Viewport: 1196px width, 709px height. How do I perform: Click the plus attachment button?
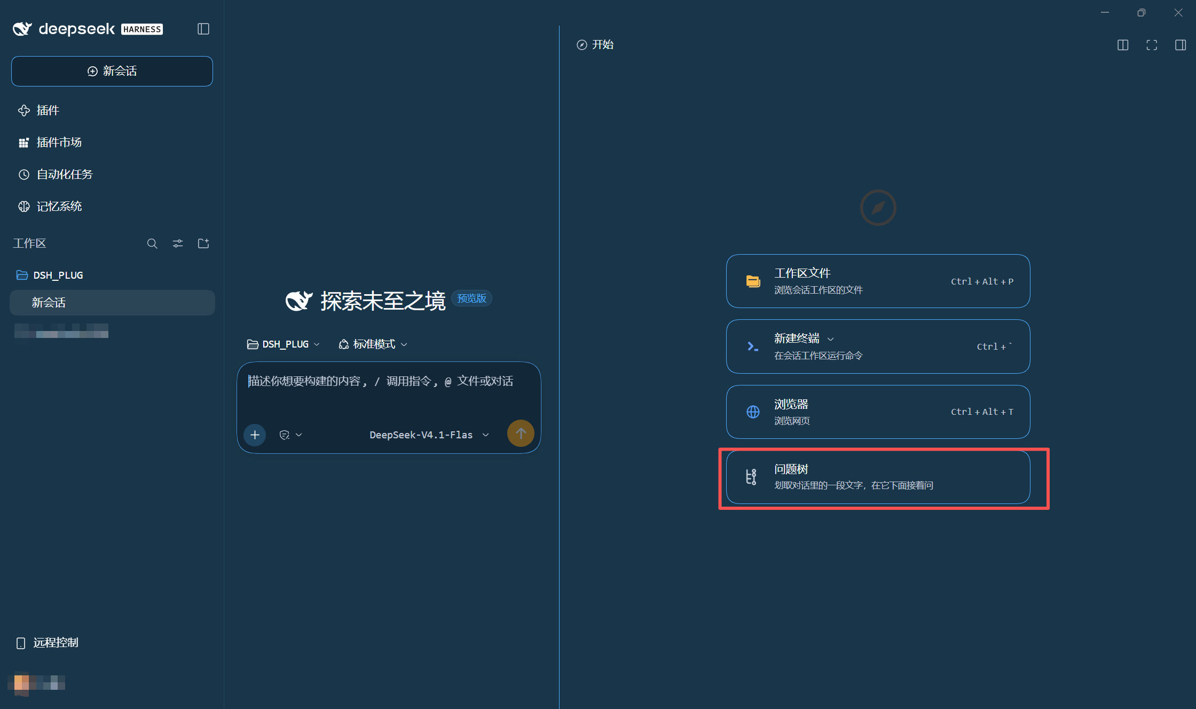click(255, 435)
